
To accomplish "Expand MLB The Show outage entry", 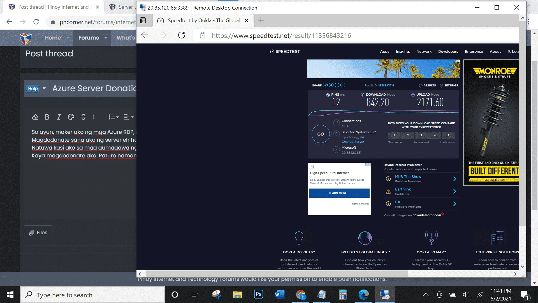I will pos(421,179).
